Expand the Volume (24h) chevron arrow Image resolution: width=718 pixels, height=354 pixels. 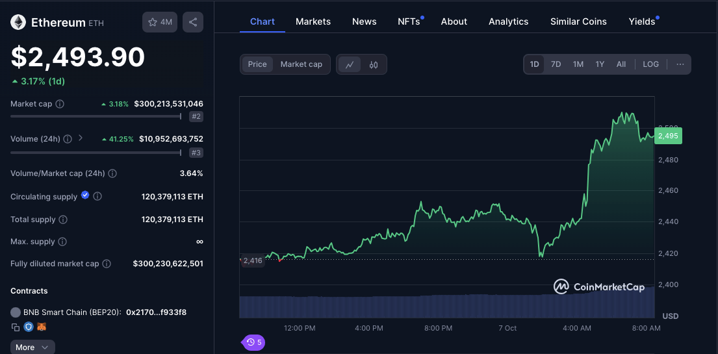tap(81, 138)
